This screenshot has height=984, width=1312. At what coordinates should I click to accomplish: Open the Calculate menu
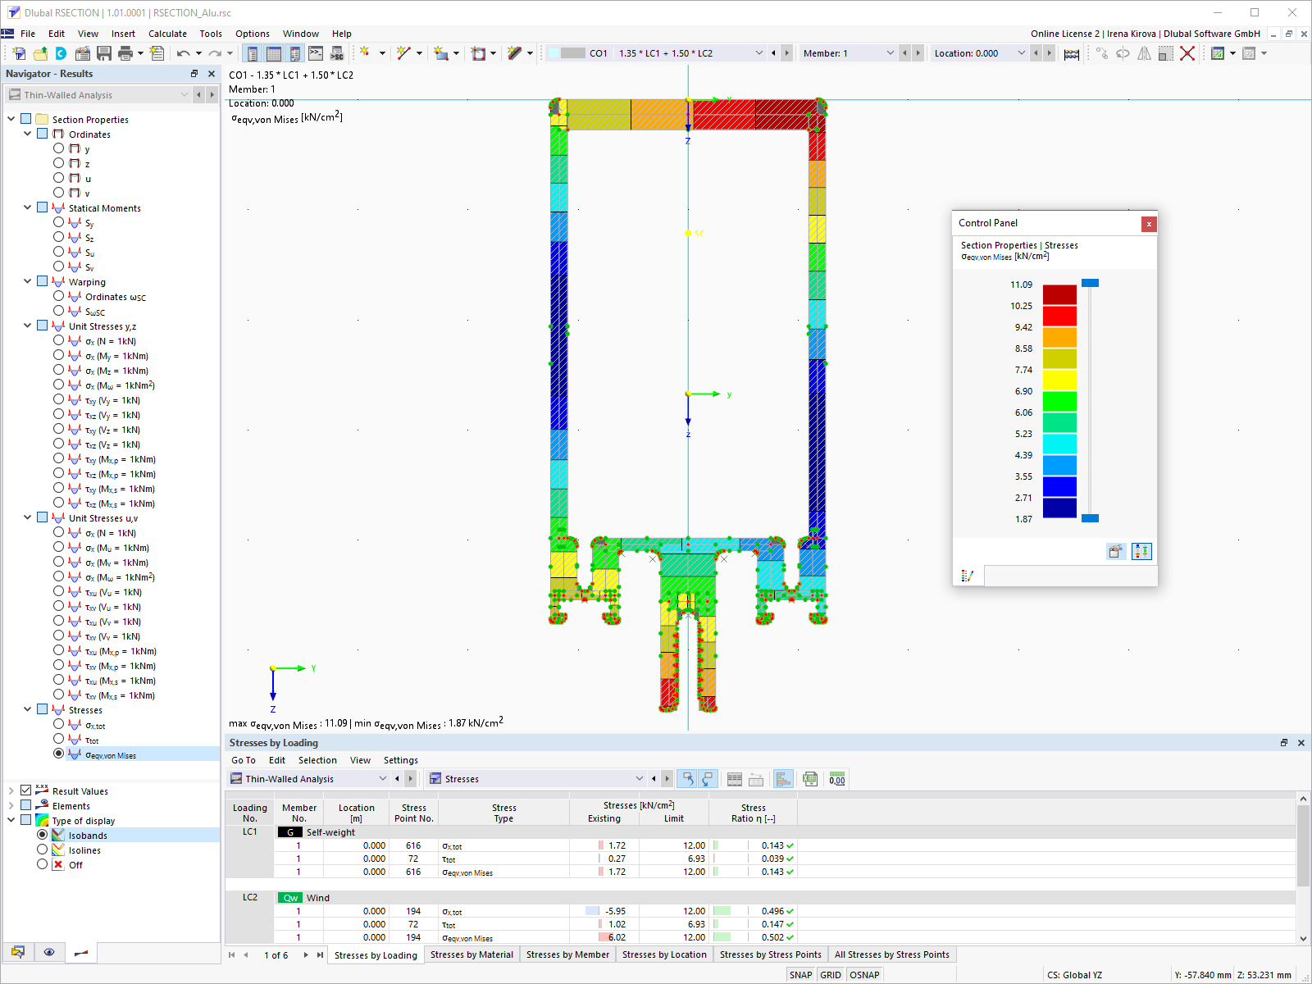pyautogui.click(x=167, y=34)
